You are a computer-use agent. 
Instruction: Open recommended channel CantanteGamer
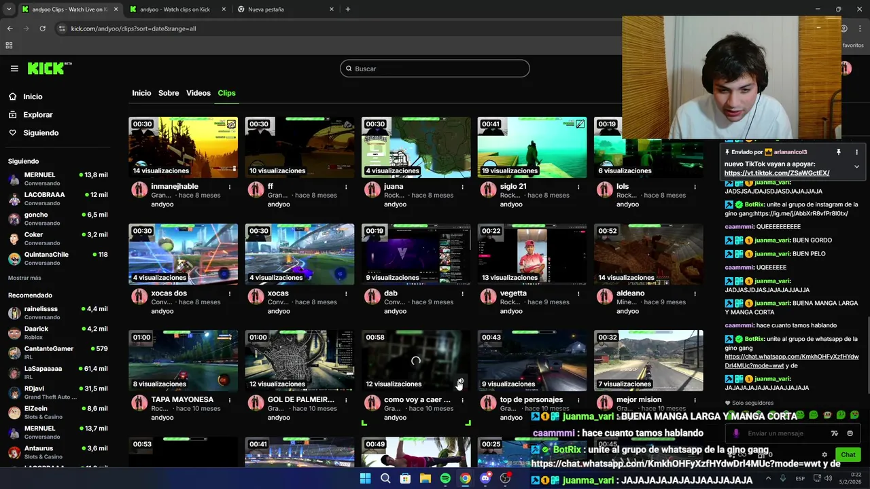click(58, 352)
